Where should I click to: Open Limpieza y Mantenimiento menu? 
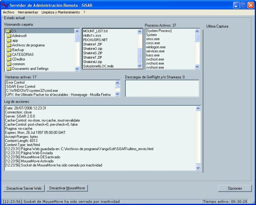[x=61, y=12]
